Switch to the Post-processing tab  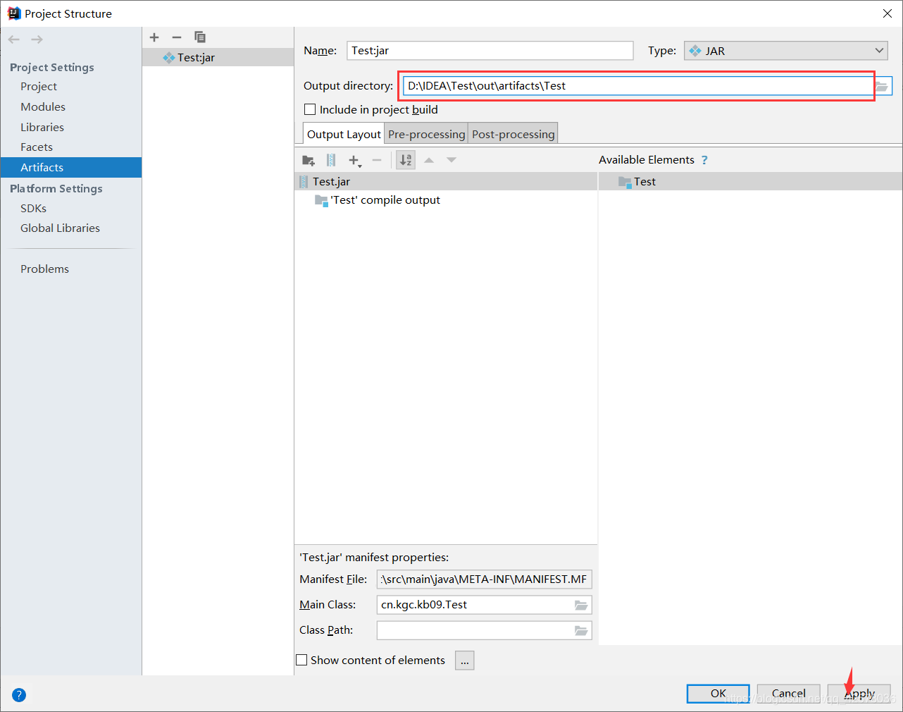point(513,134)
